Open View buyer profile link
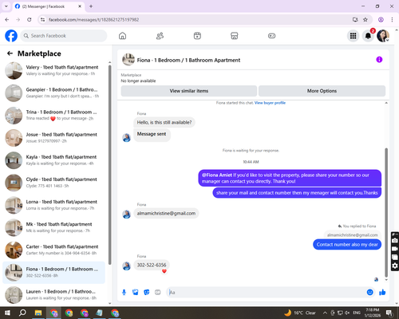Screen dimensions: 399x319 coord(270,103)
